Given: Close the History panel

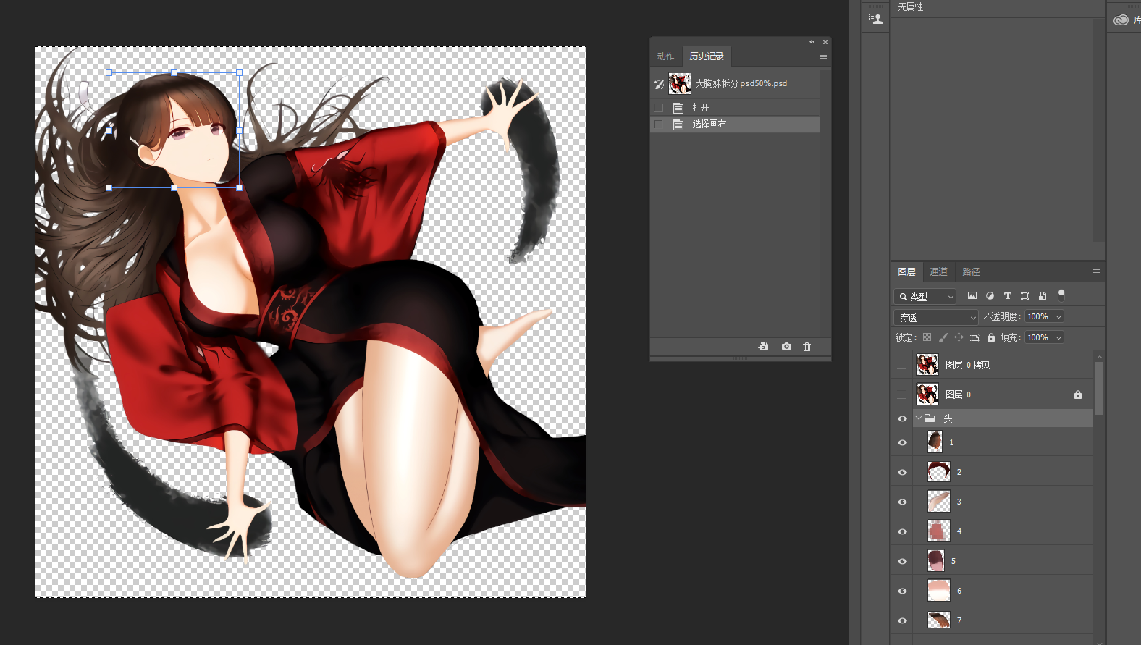Looking at the screenshot, I should [825, 41].
